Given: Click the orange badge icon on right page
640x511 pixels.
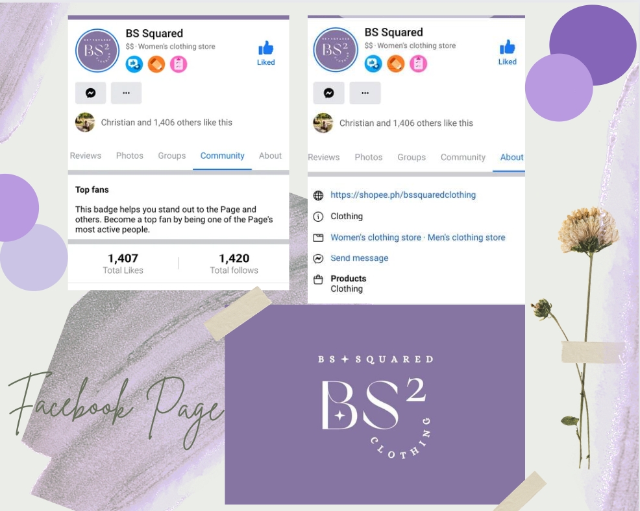Looking at the screenshot, I should point(395,64).
